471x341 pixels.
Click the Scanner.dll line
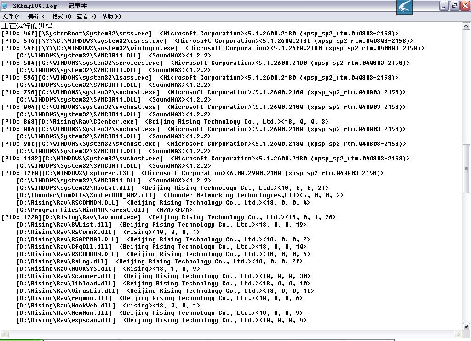(x=163, y=276)
